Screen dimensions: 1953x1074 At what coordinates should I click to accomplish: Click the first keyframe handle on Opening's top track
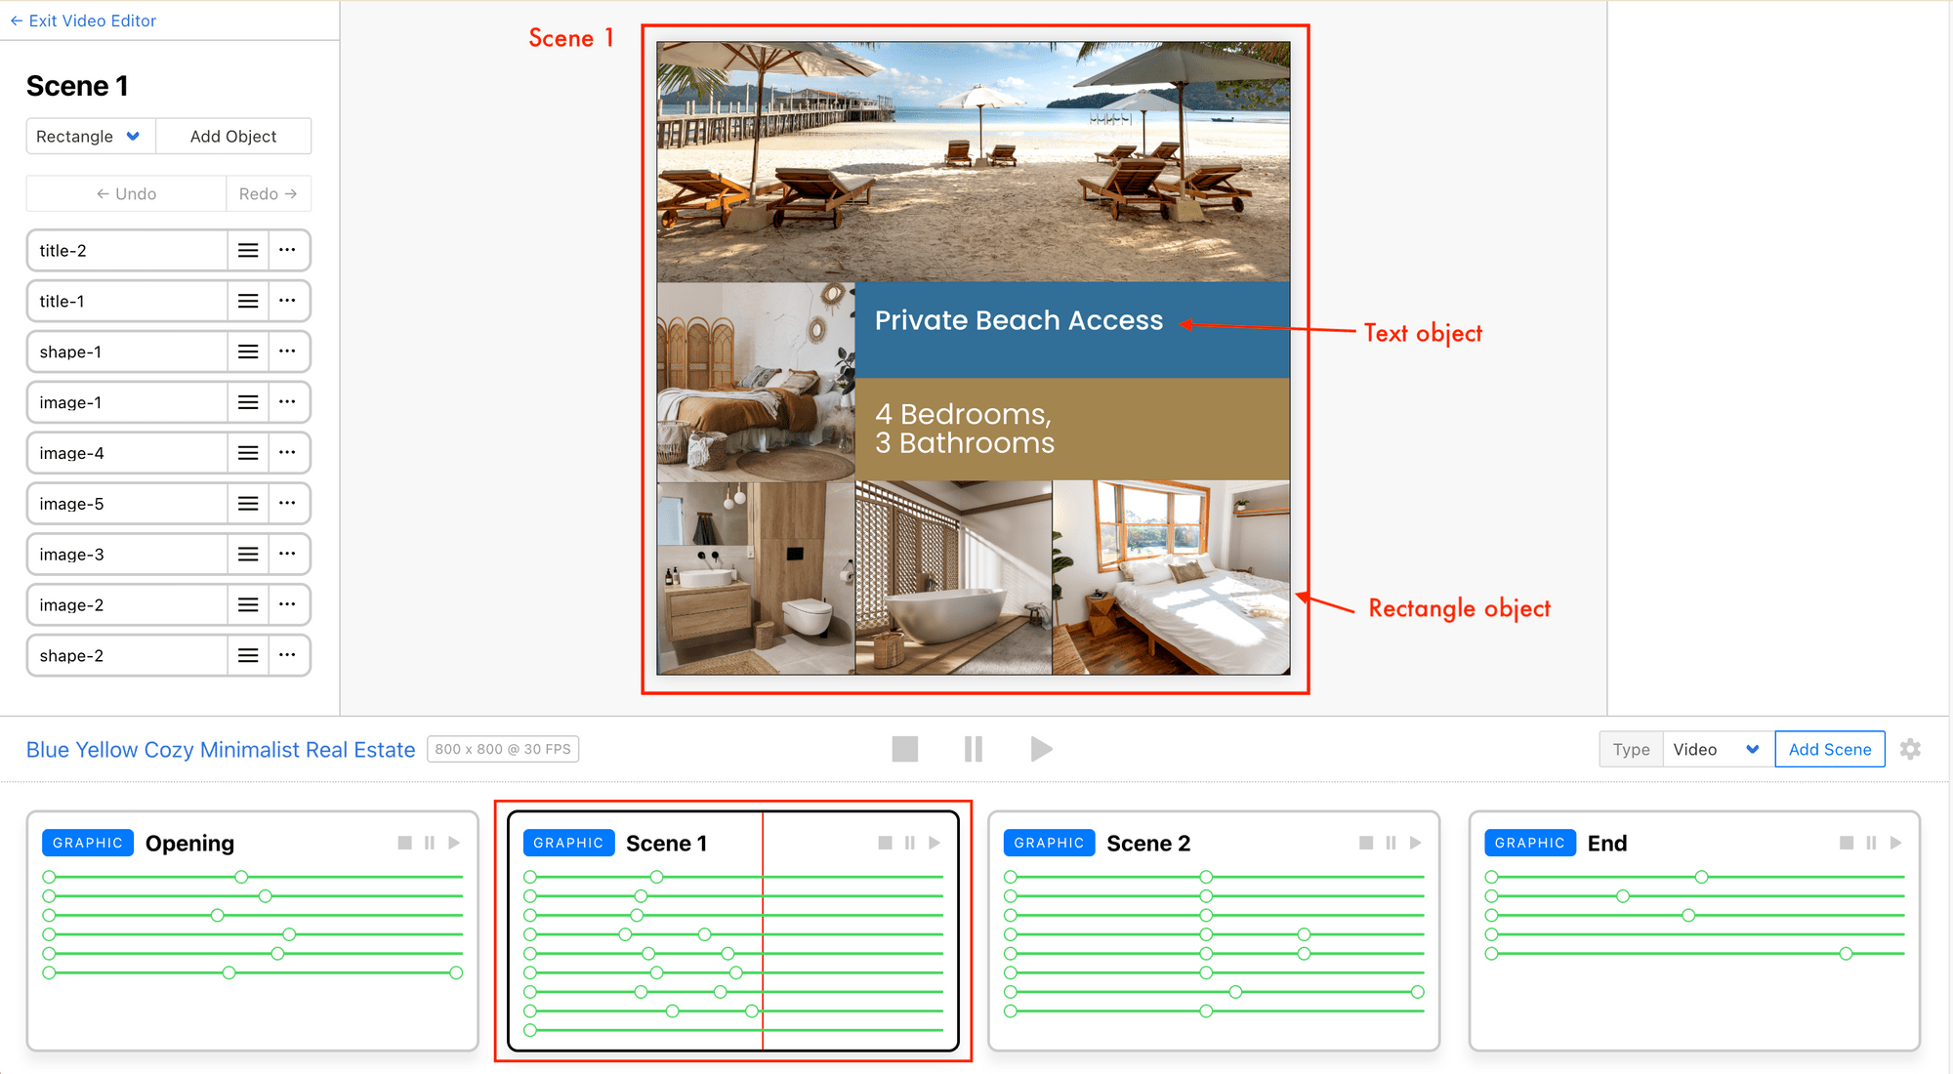pyautogui.click(x=49, y=877)
